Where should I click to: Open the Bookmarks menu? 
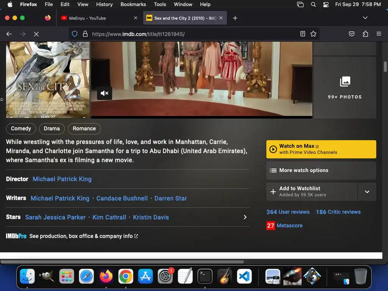point(133,4)
